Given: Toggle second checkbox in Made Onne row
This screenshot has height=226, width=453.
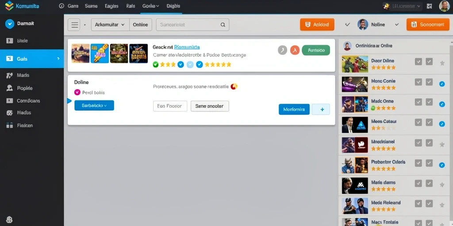Looking at the screenshot, I should pyautogui.click(x=429, y=102).
